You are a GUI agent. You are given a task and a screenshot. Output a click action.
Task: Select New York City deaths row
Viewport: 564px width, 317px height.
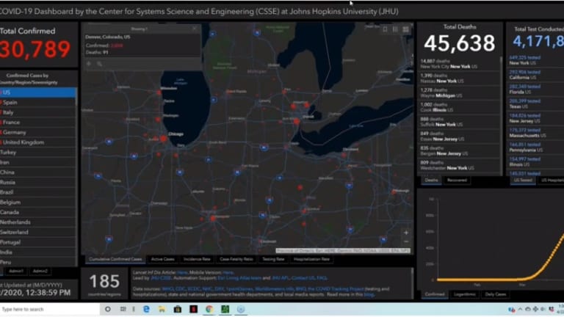459,64
